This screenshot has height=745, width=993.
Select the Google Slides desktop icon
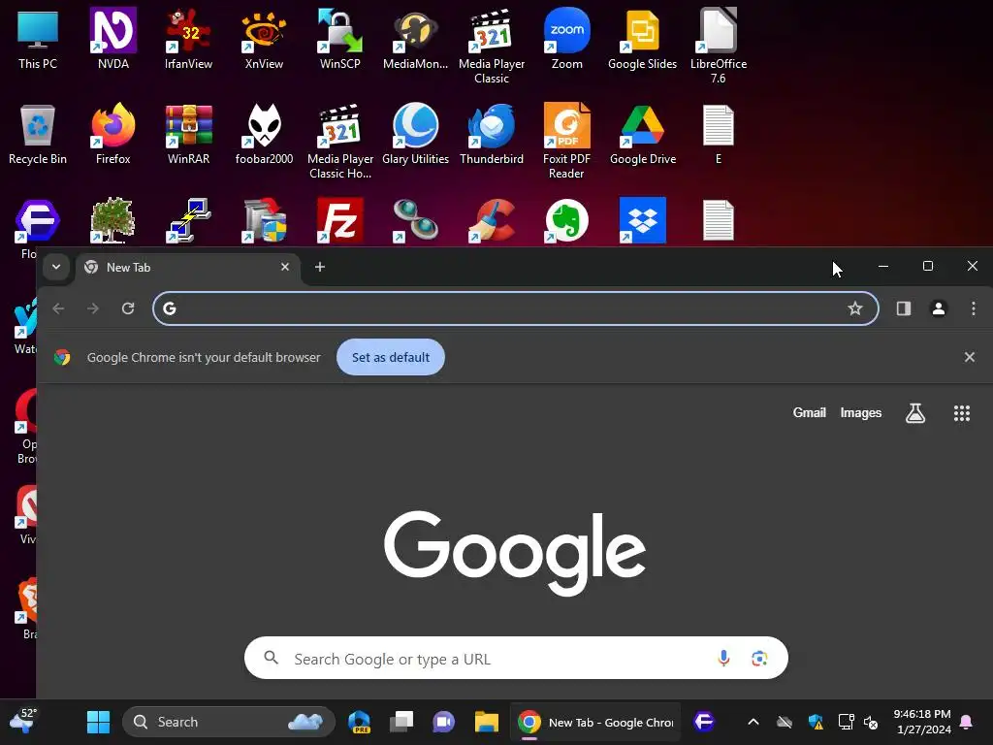tap(642, 38)
